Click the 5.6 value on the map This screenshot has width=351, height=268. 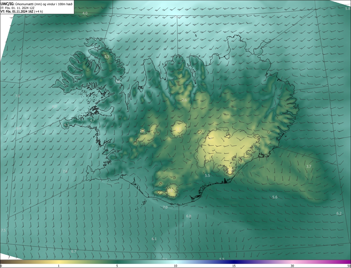[x=275, y=197]
